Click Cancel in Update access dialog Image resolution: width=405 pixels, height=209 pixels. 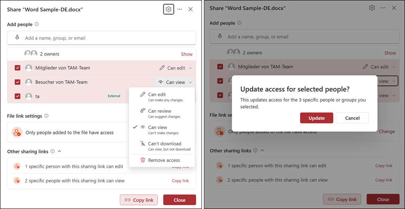pos(352,118)
